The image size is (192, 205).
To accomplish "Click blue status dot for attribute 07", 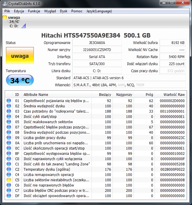I will pyautogui.click(x=9, y=127).
